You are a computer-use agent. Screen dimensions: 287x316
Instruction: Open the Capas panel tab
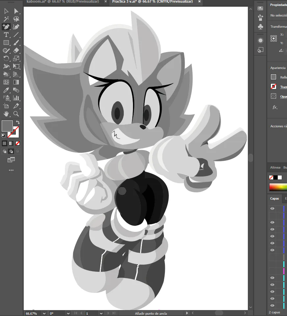click(x=274, y=199)
